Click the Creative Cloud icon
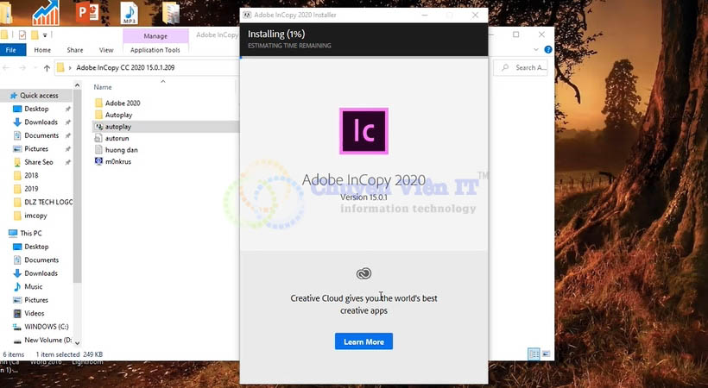The width and height of the screenshot is (708, 388). 363,273
